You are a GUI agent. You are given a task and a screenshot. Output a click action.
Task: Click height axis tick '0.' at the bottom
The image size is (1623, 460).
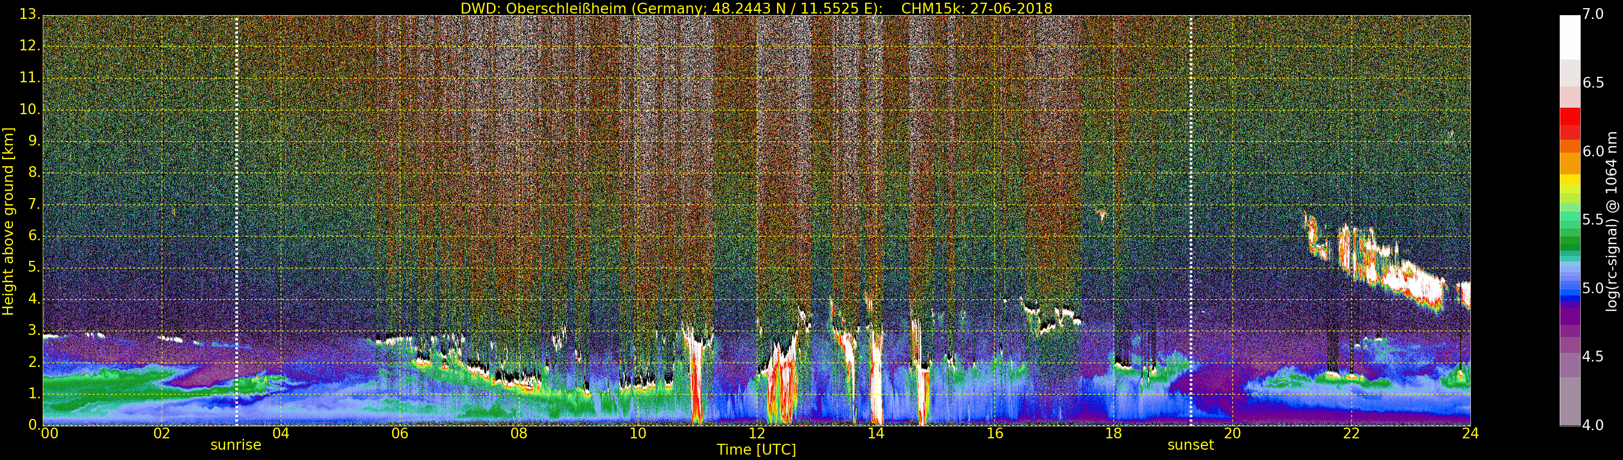34,425
